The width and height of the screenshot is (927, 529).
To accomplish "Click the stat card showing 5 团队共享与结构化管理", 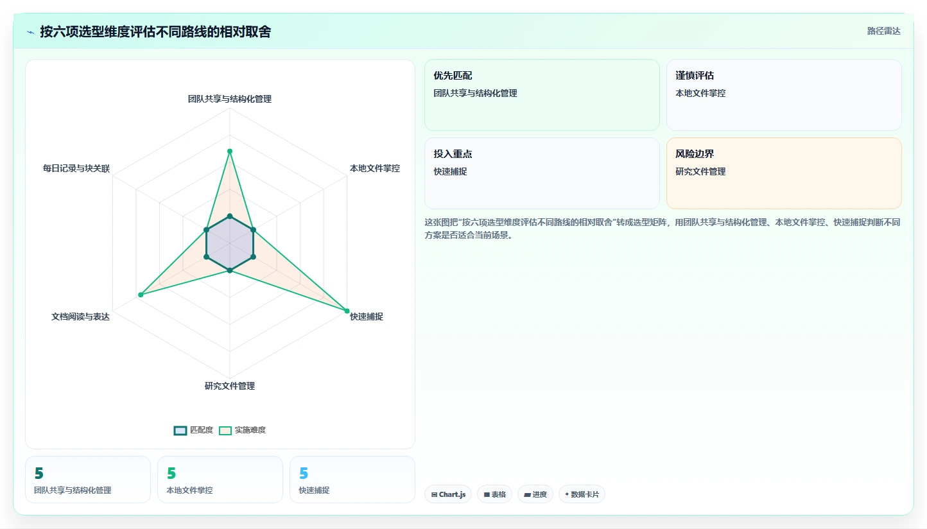I will click(88, 480).
